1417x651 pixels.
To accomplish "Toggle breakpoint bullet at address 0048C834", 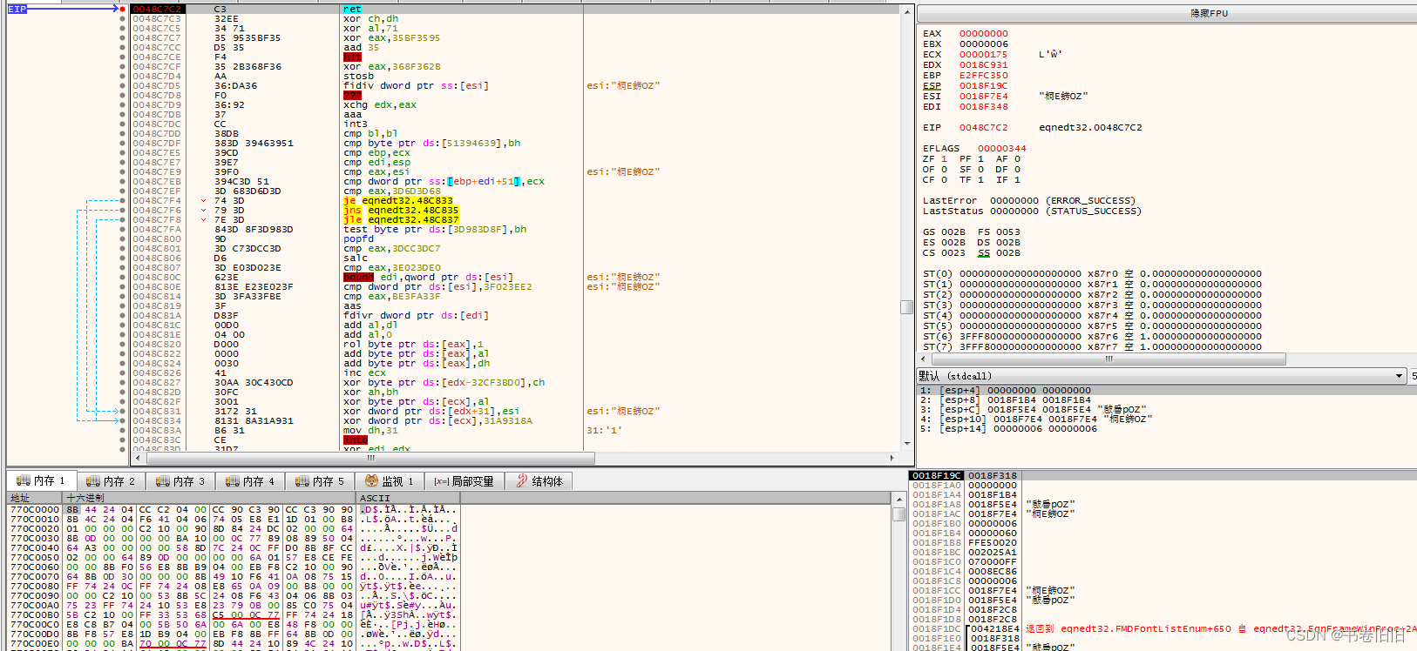I will tap(122, 421).
